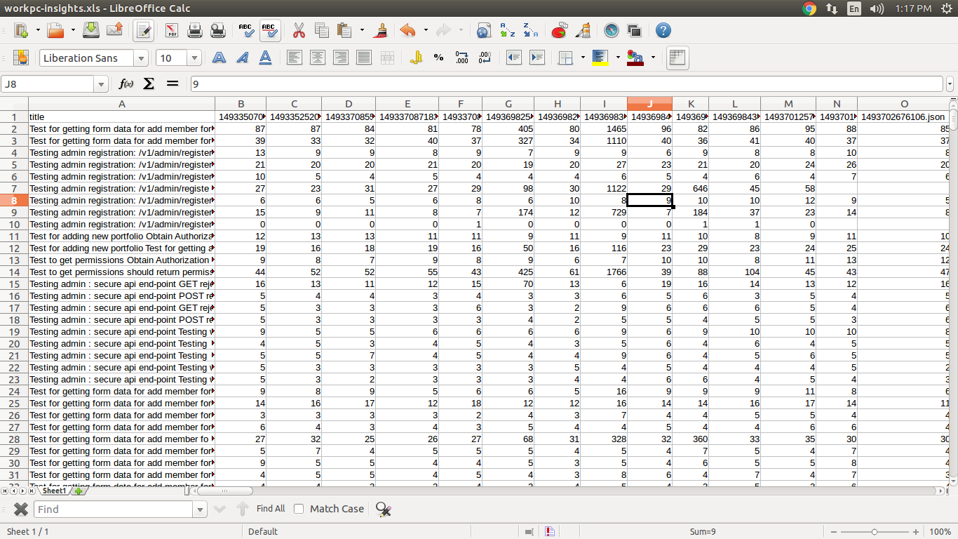Open LibreOffice Help question mark icon
This screenshot has height=539, width=958.
[663, 30]
